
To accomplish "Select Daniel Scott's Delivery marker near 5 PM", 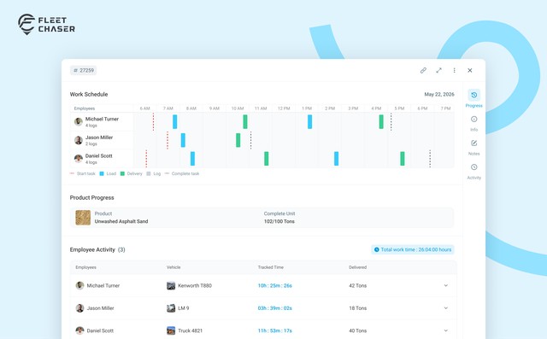I will pos(403,159).
